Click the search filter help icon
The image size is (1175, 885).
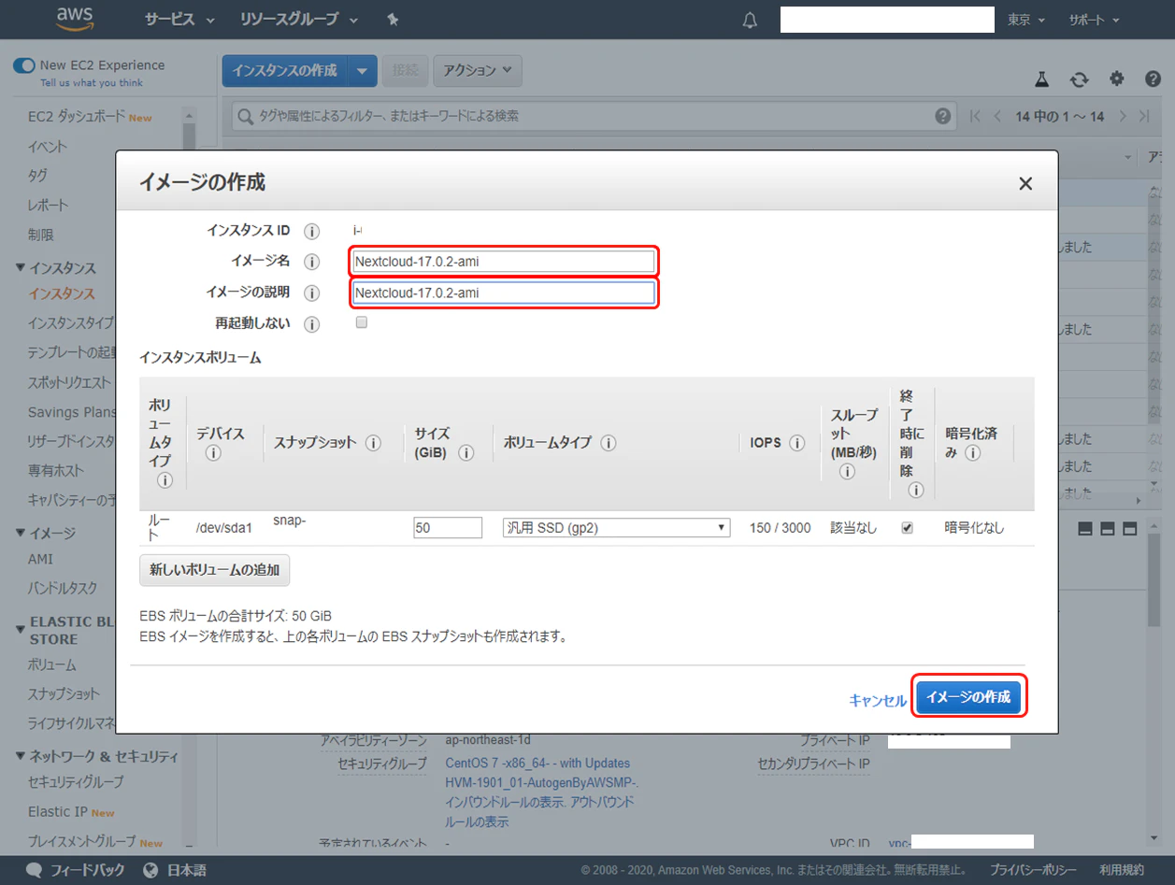coord(943,117)
